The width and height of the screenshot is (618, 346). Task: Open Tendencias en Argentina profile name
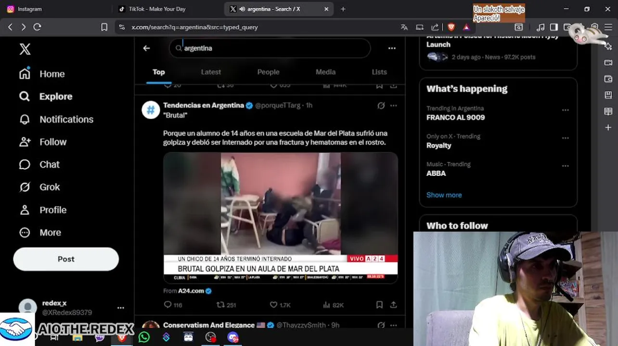click(204, 105)
